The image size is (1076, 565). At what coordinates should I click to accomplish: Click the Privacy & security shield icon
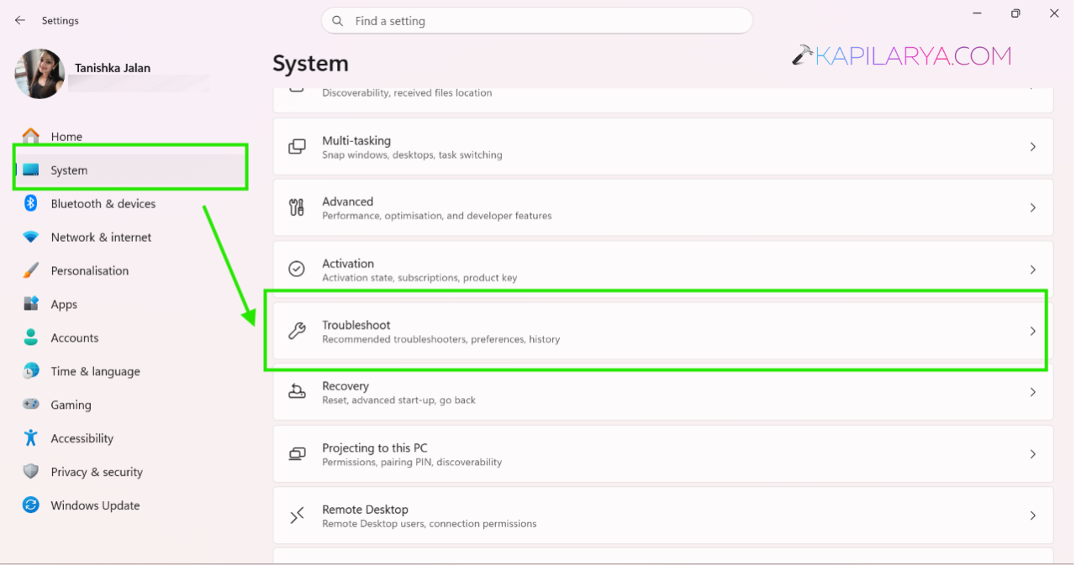(x=31, y=472)
